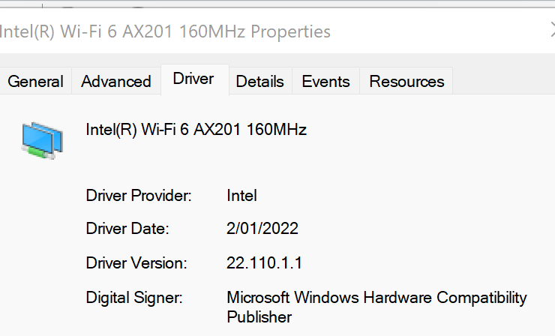Select the Intel provider value
The image size is (555, 336).
(241, 196)
